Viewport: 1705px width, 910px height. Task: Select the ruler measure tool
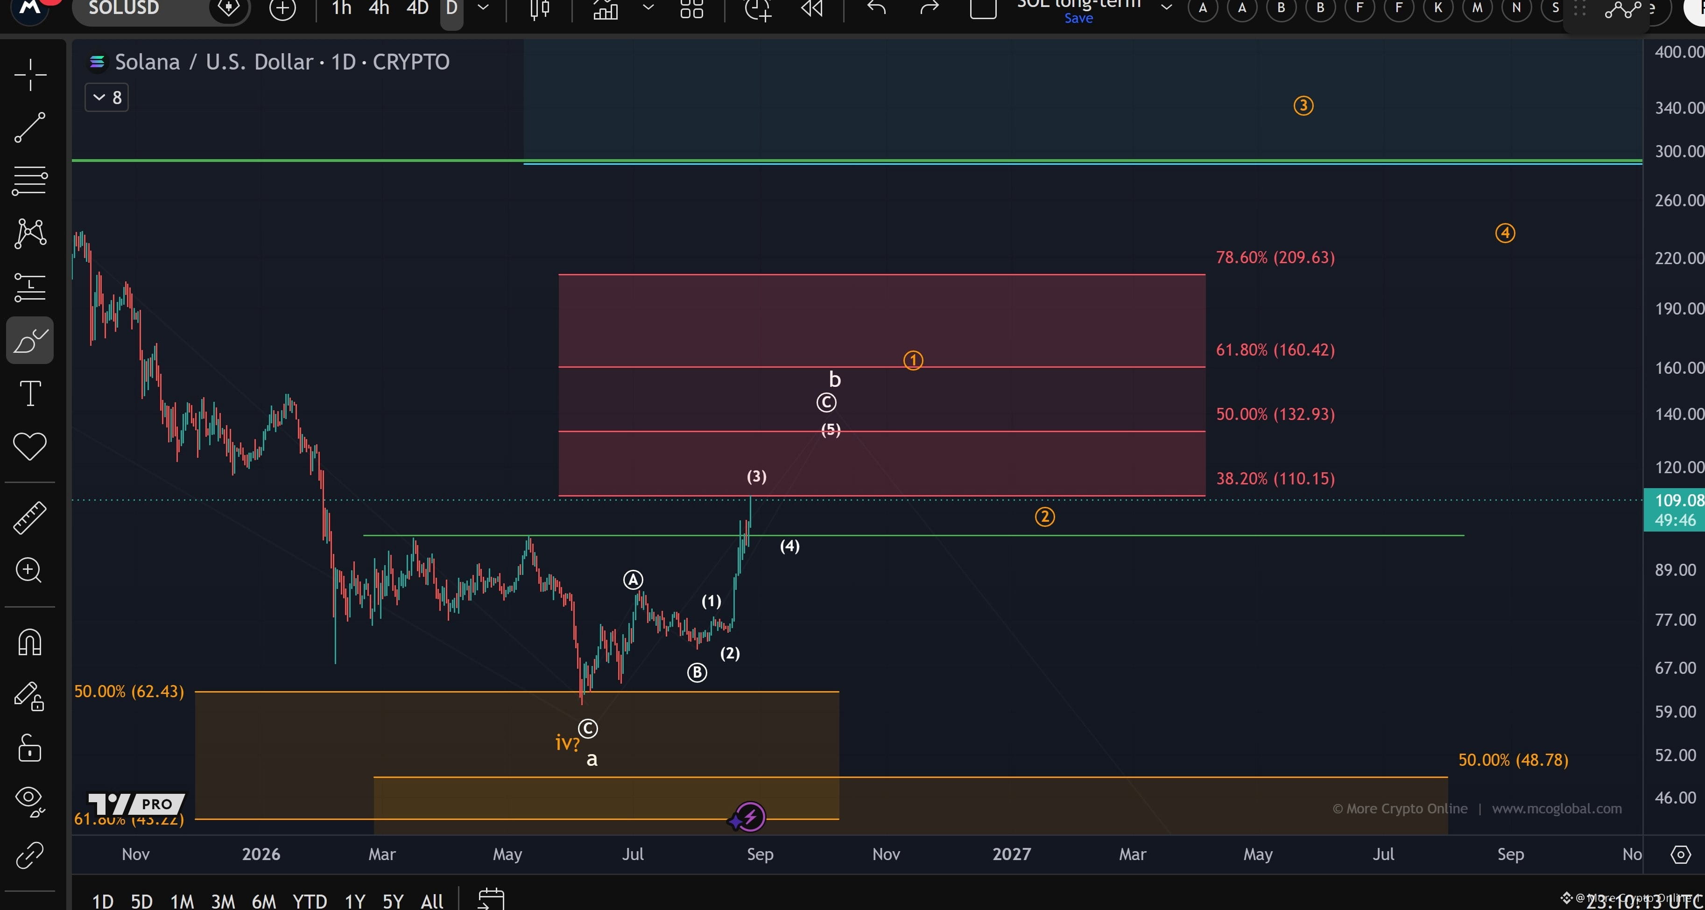[x=30, y=517]
